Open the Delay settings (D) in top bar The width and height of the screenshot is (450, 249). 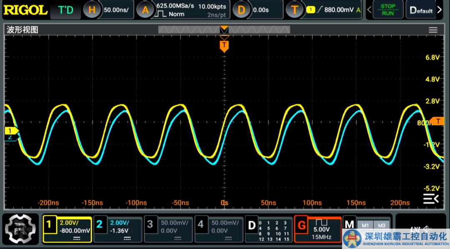tap(257, 10)
